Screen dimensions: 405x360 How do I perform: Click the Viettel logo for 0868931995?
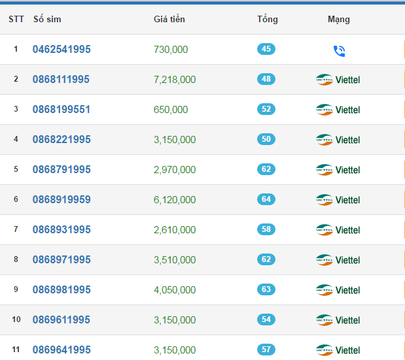click(x=338, y=230)
